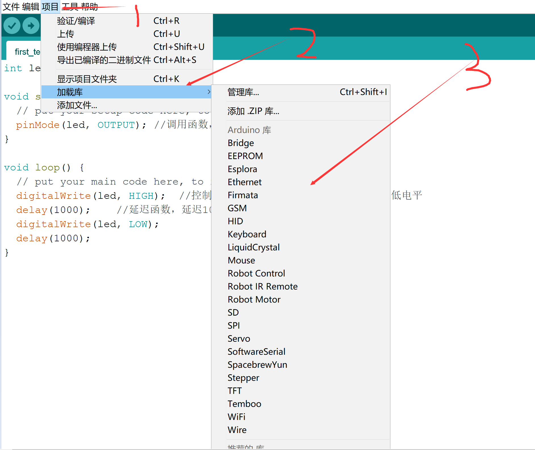Include the WiFi library
535x450 pixels.
pyautogui.click(x=236, y=417)
